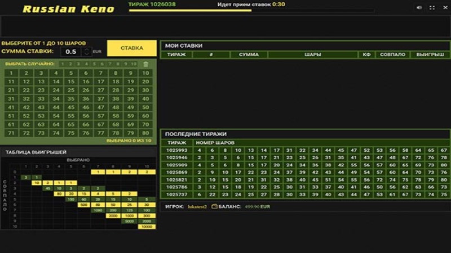This screenshot has height=253, width=451.
Task: Select draw 1025821 row
Action: (305, 180)
